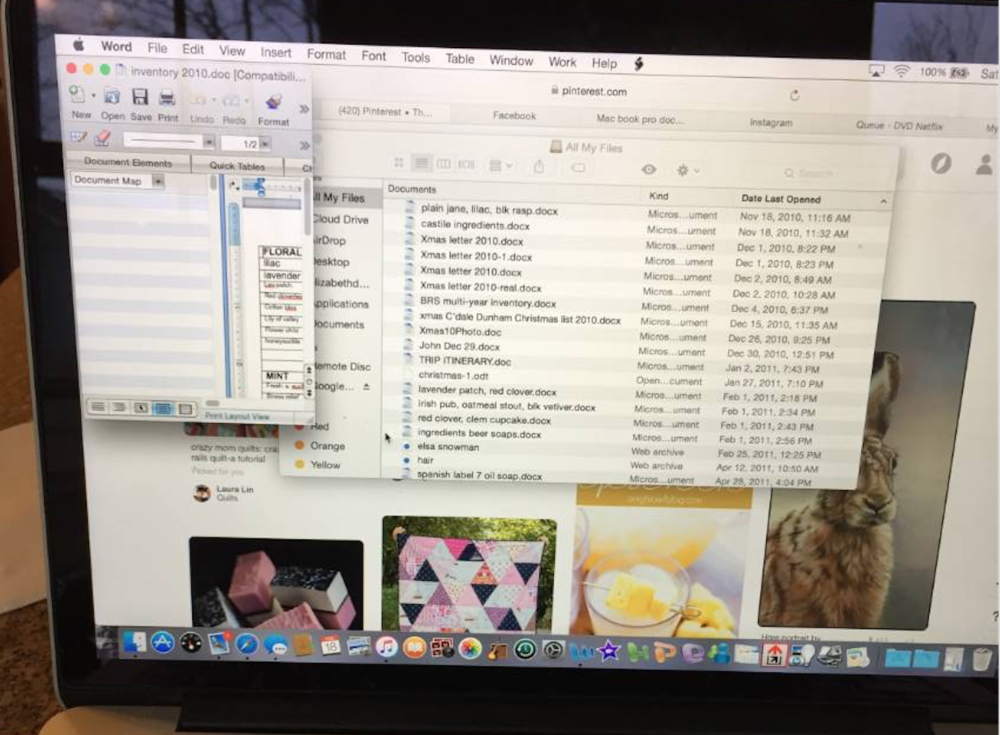
Task: Click the pinterest.com address bar in Safari
Action: click(x=590, y=91)
